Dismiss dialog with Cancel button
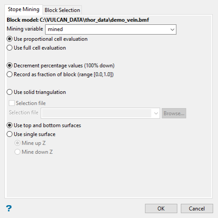 197,209
